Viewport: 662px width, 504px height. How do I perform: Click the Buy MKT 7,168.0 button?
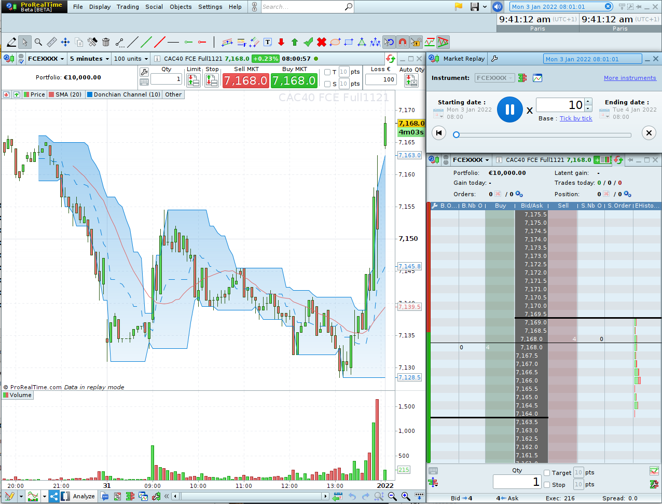coord(294,80)
